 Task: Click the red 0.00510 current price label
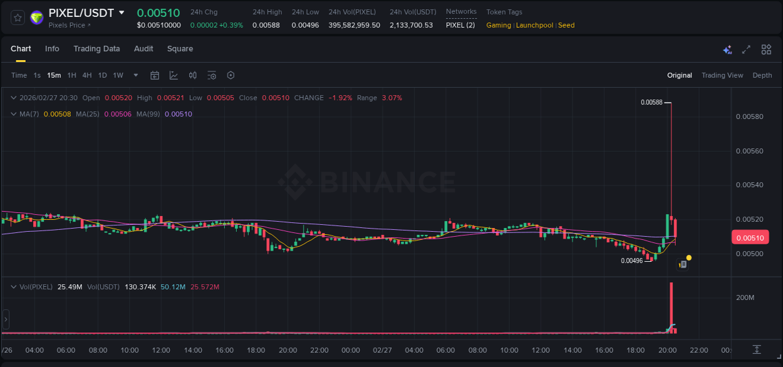coord(750,237)
